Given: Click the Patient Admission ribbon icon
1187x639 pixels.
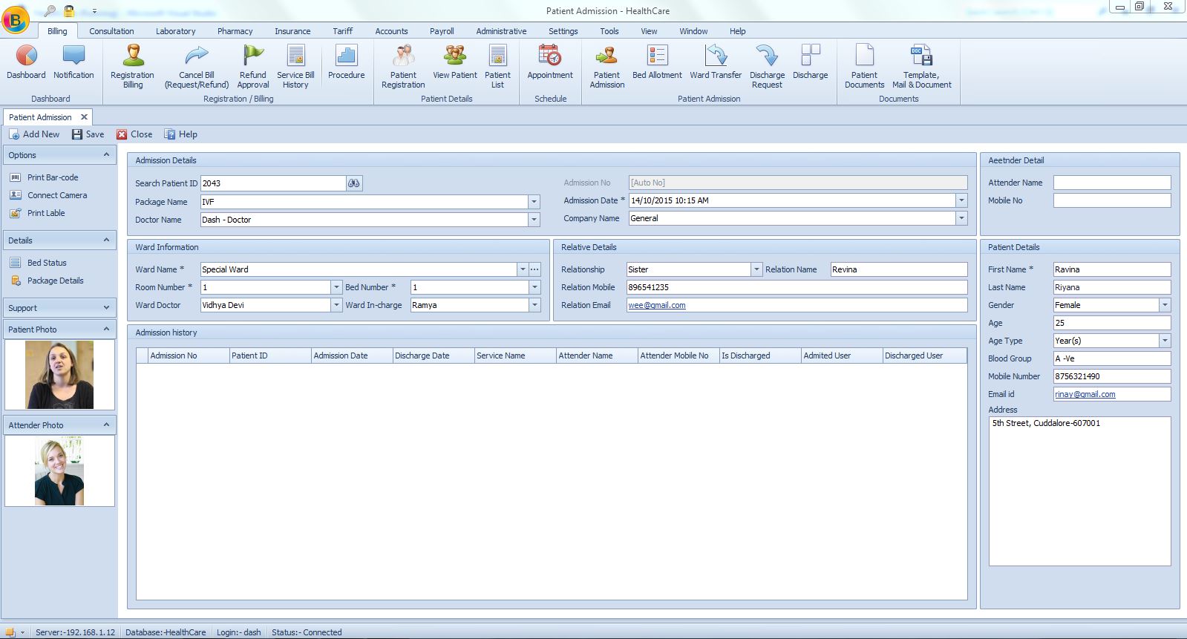Looking at the screenshot, I should [x=607, y=67].
